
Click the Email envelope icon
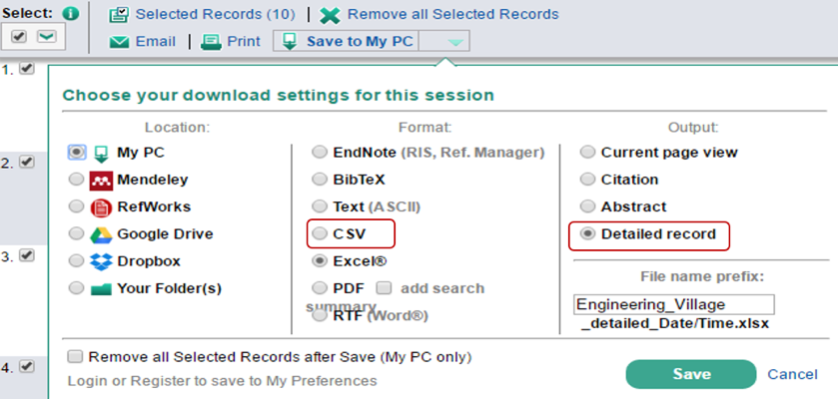(x=119, y=42)
